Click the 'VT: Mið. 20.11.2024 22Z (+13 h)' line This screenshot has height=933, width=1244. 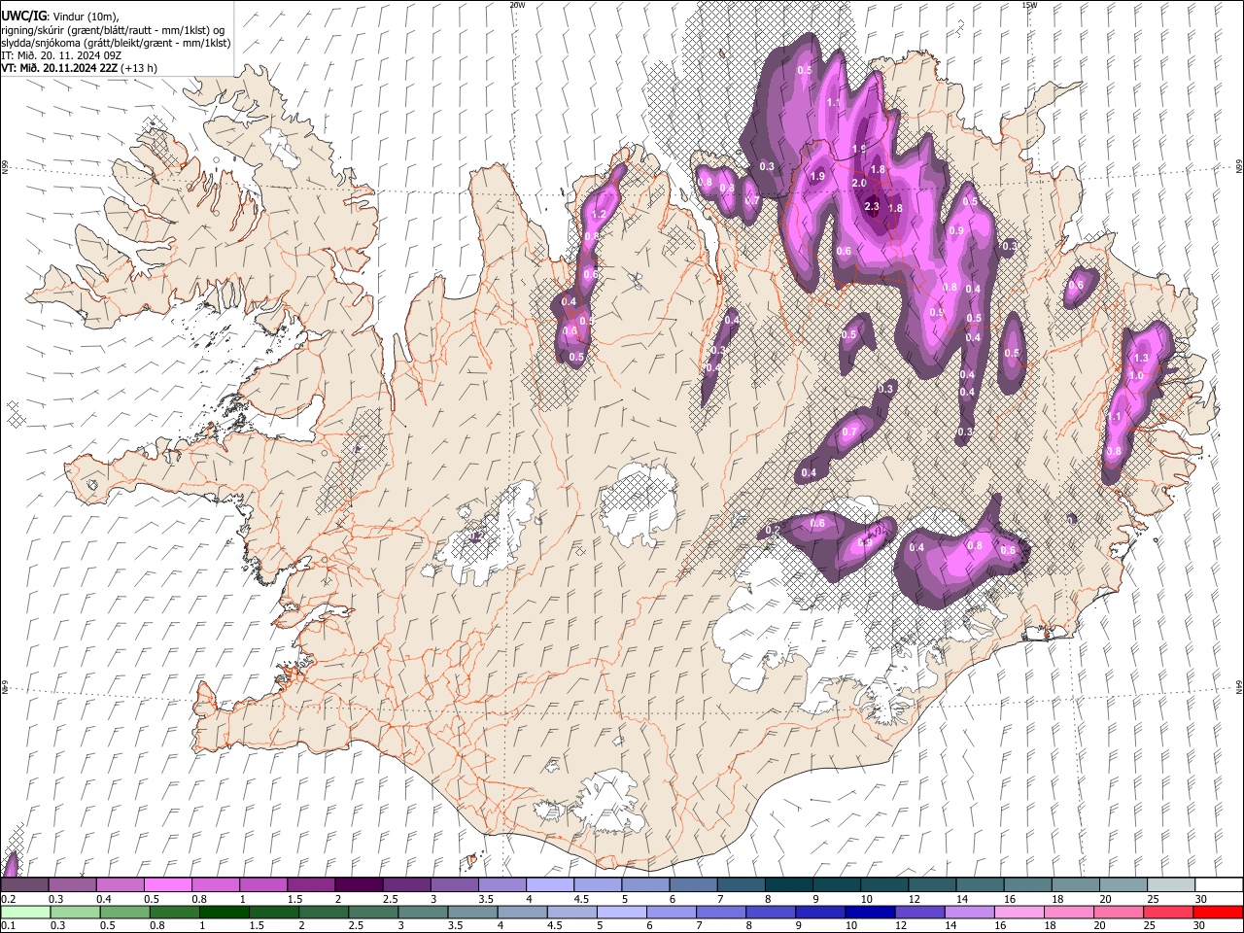80,68
